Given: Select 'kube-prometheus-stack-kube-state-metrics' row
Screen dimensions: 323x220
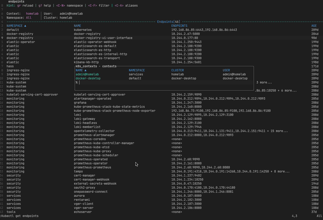Looking at the screenshot, I should [x=161, y=107].
